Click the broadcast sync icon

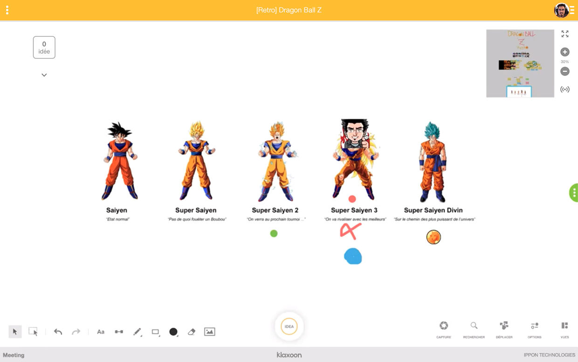click(565, 89)
